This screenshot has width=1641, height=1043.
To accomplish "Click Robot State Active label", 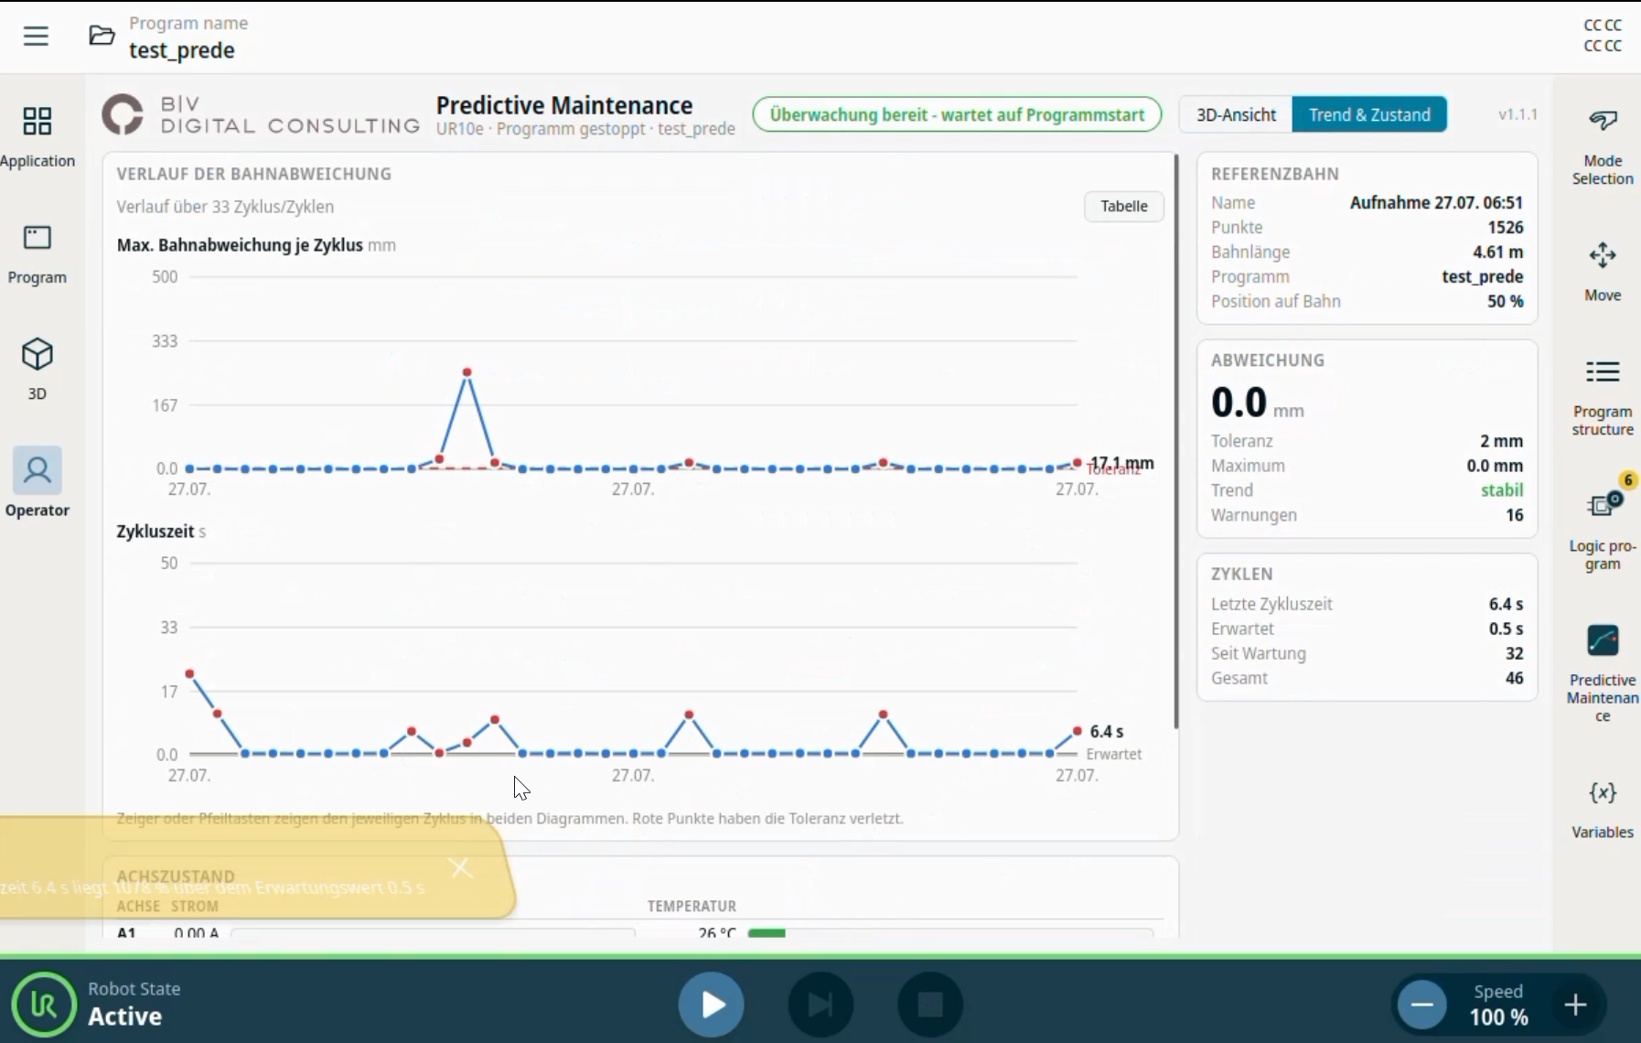I will point(134,1005).
